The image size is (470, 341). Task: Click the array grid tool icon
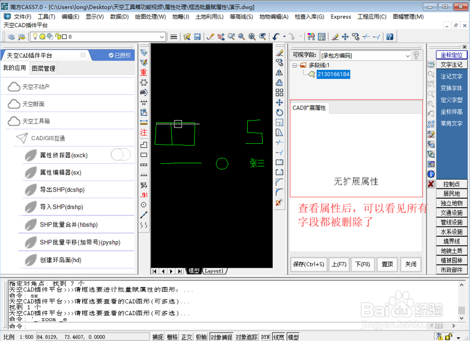[x=279, y=93]
